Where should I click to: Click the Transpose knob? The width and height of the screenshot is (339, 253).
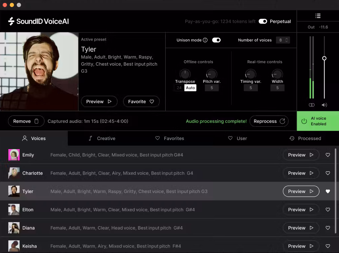coord(185,74)
